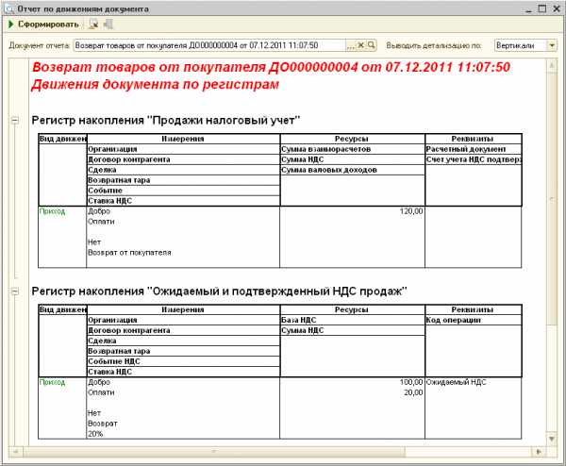Click the Расчетный документ header cell
The height and width of the screenshot is (466, 566).
point(474,149)
